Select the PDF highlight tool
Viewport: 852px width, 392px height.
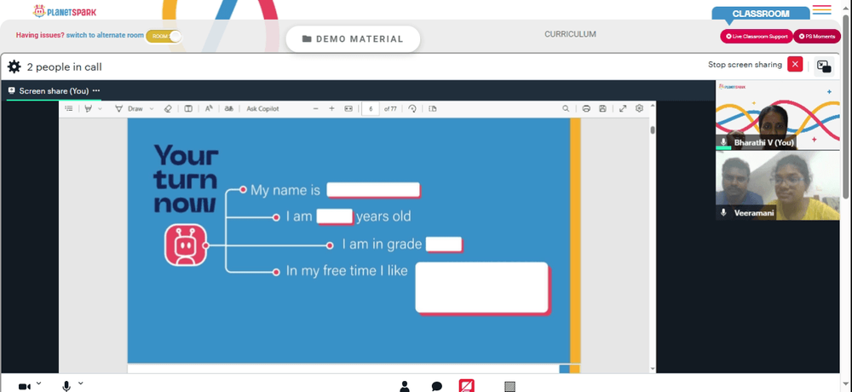[88, 109]
